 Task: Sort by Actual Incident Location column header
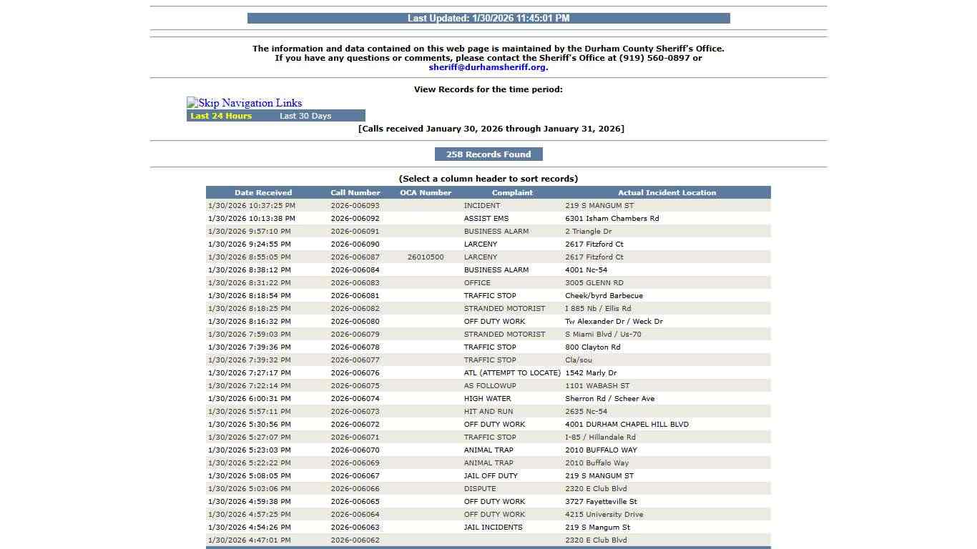click(666, 192)
